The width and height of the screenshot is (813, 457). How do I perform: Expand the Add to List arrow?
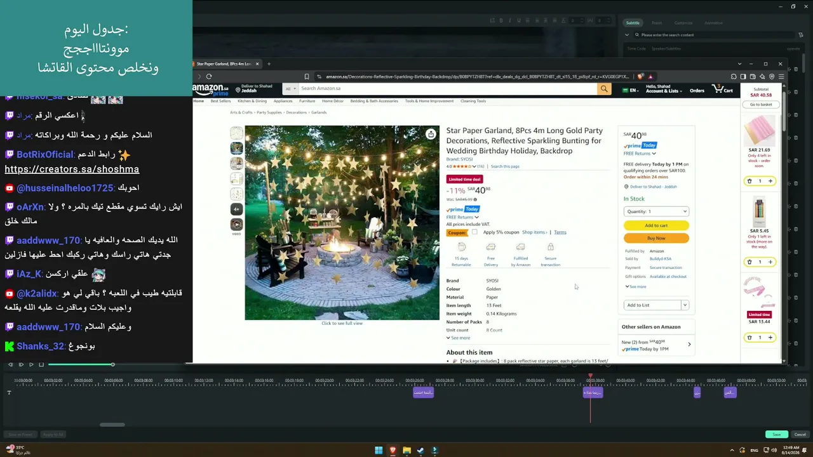click(685, 305)
